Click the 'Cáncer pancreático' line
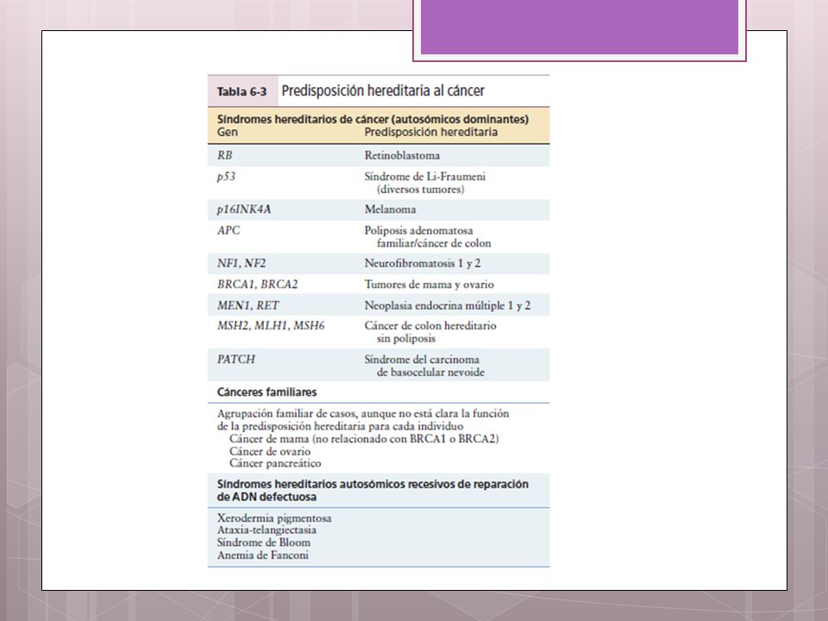This screenshot has height=621, width=828. click(x=275, y=464)
